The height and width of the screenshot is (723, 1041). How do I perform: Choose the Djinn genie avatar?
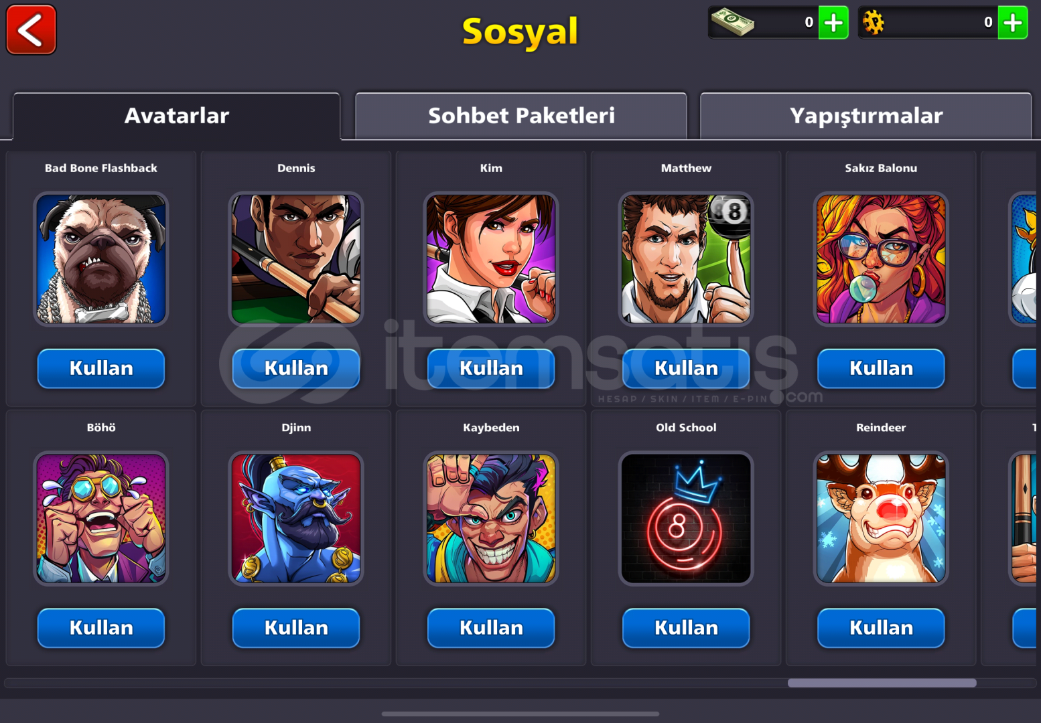click(x=296, y=518)
